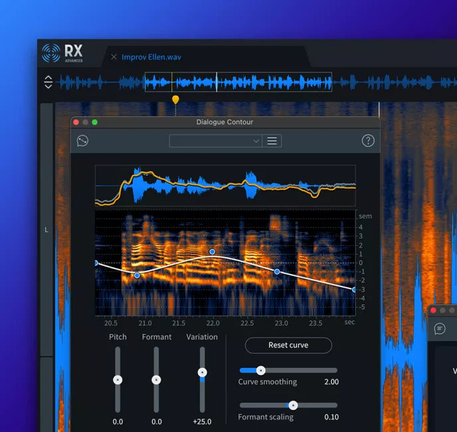Click the speech bubble icon in the second window
Image resolution: width=457 pixels, height=432 pixels.
pos(440,329)
